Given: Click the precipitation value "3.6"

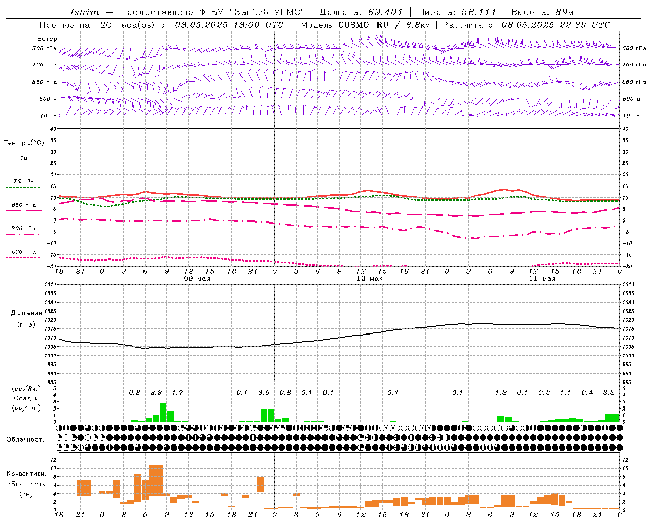Looking at the screenshot, I should point(264,393).
